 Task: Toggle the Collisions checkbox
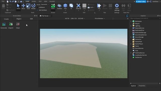pos(37,7)
